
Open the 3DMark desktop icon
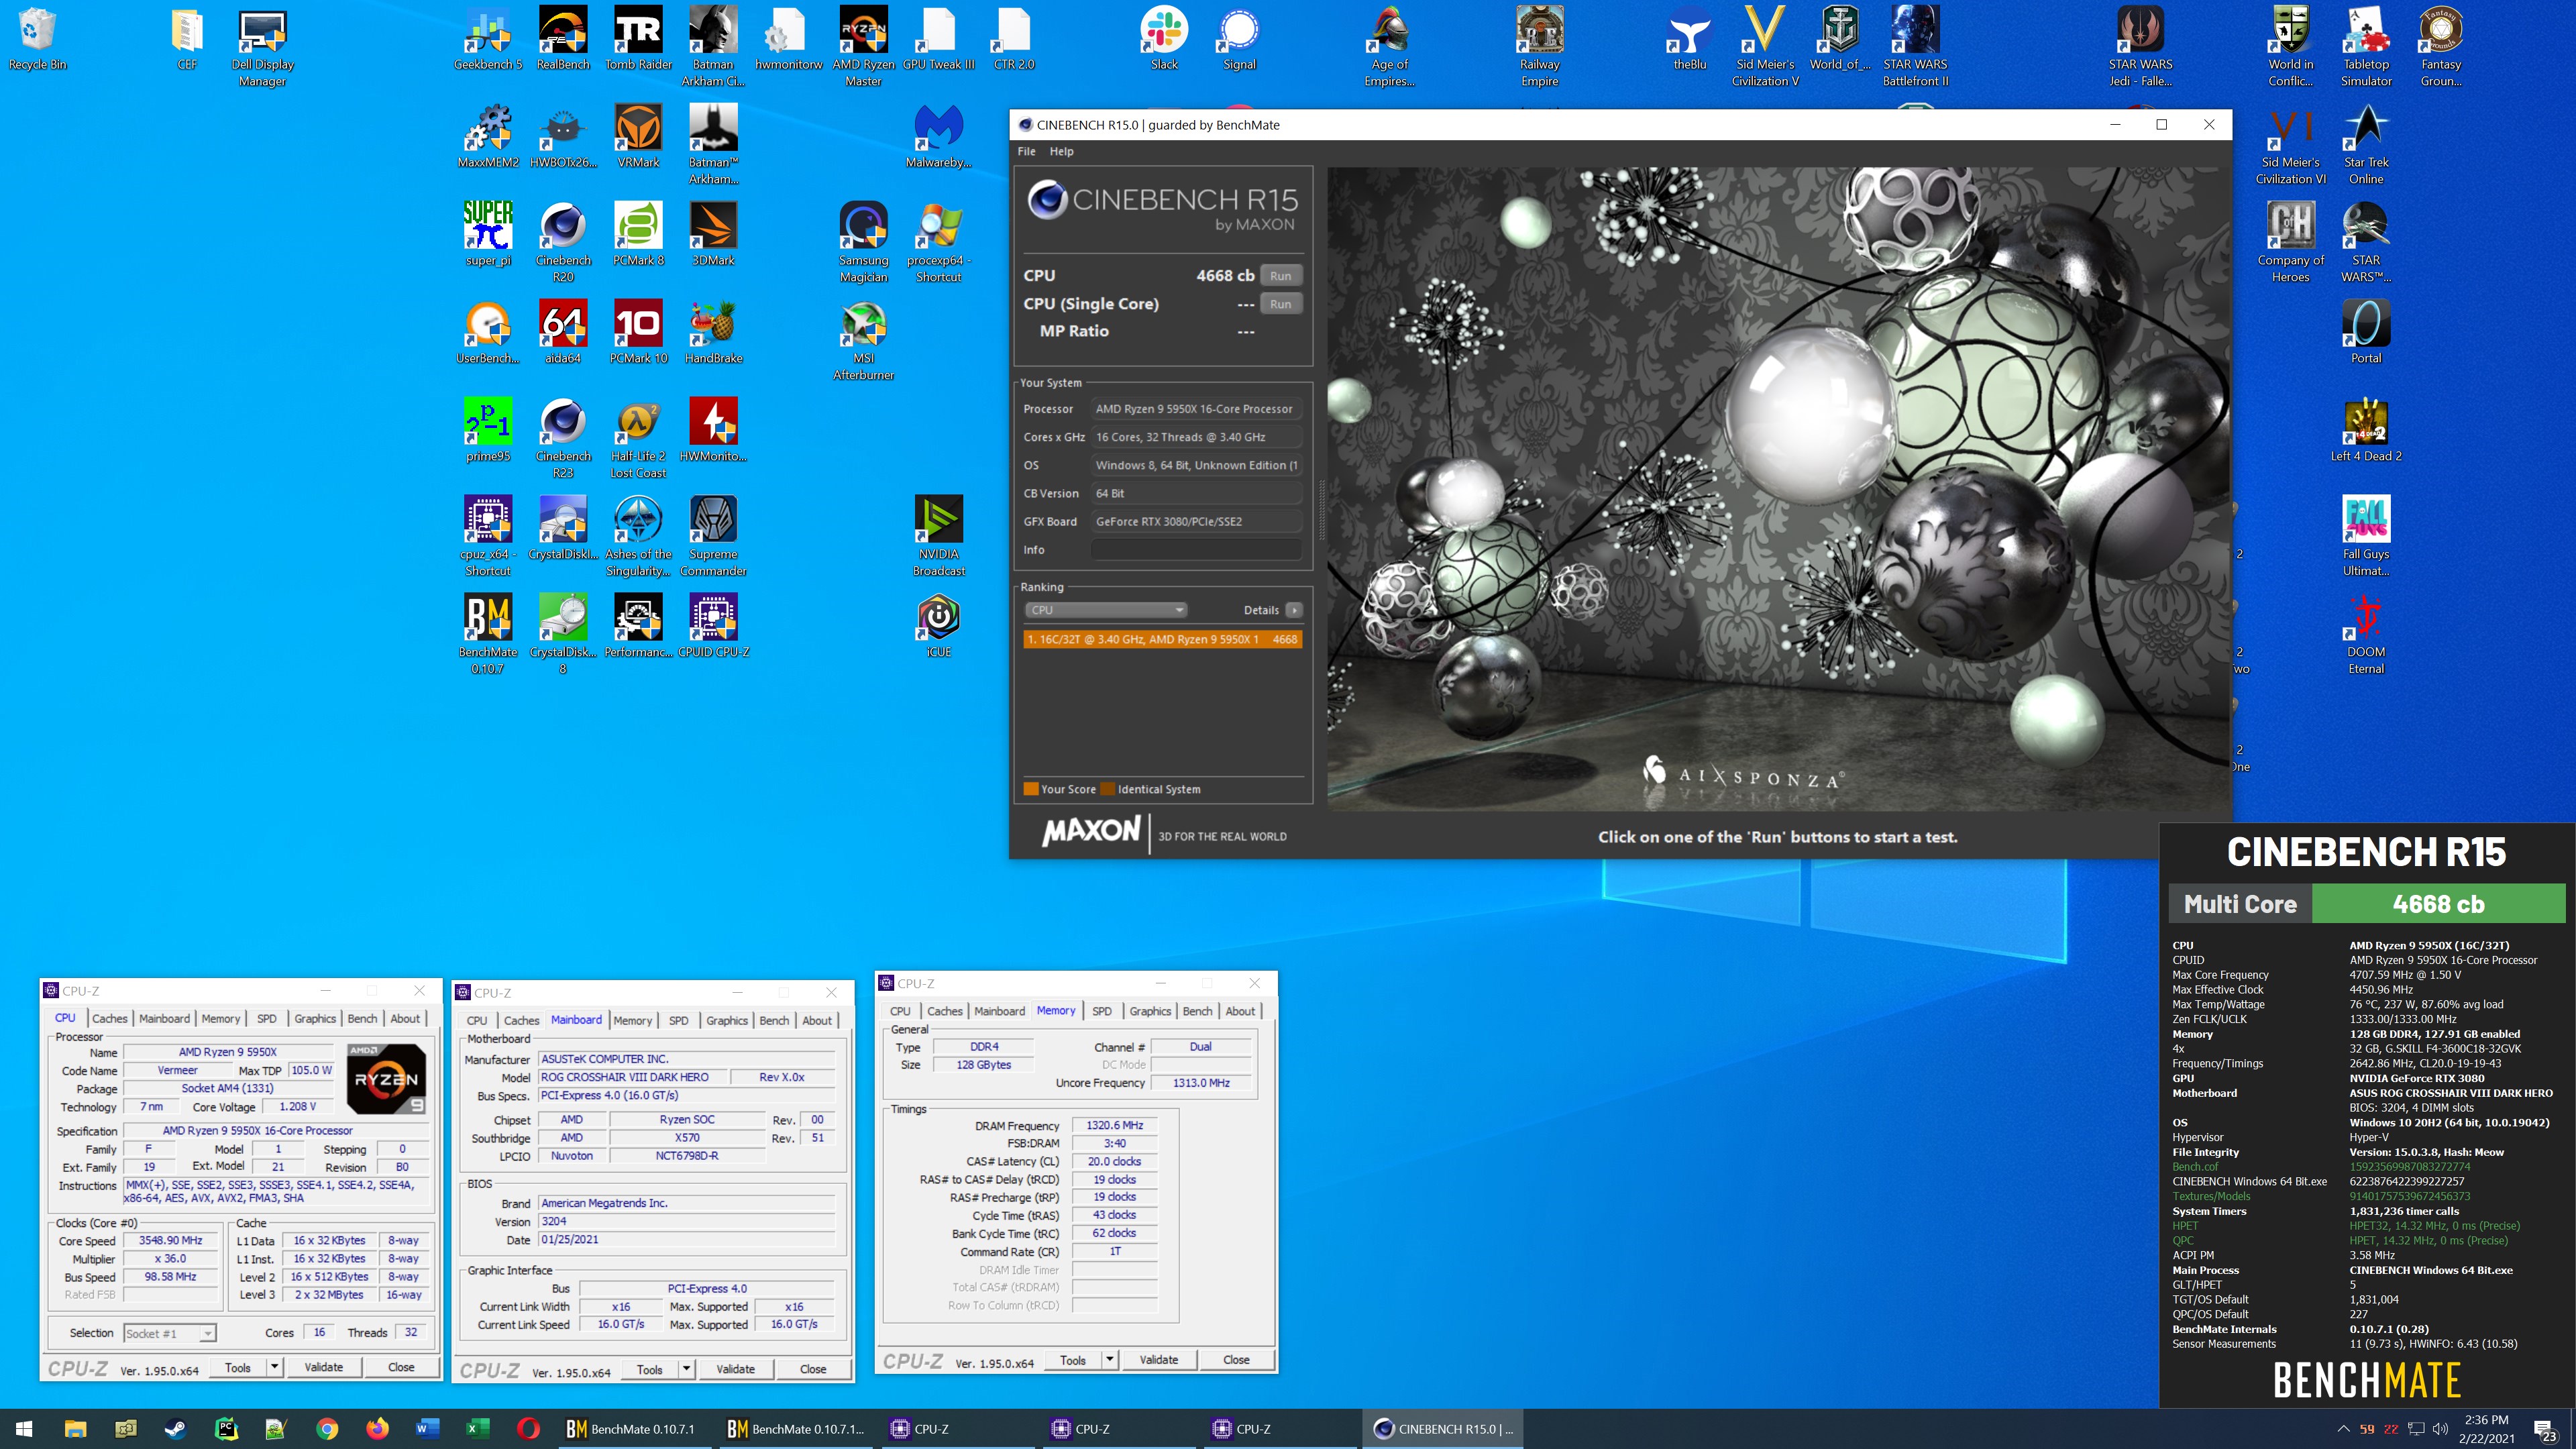pos(713,235)
